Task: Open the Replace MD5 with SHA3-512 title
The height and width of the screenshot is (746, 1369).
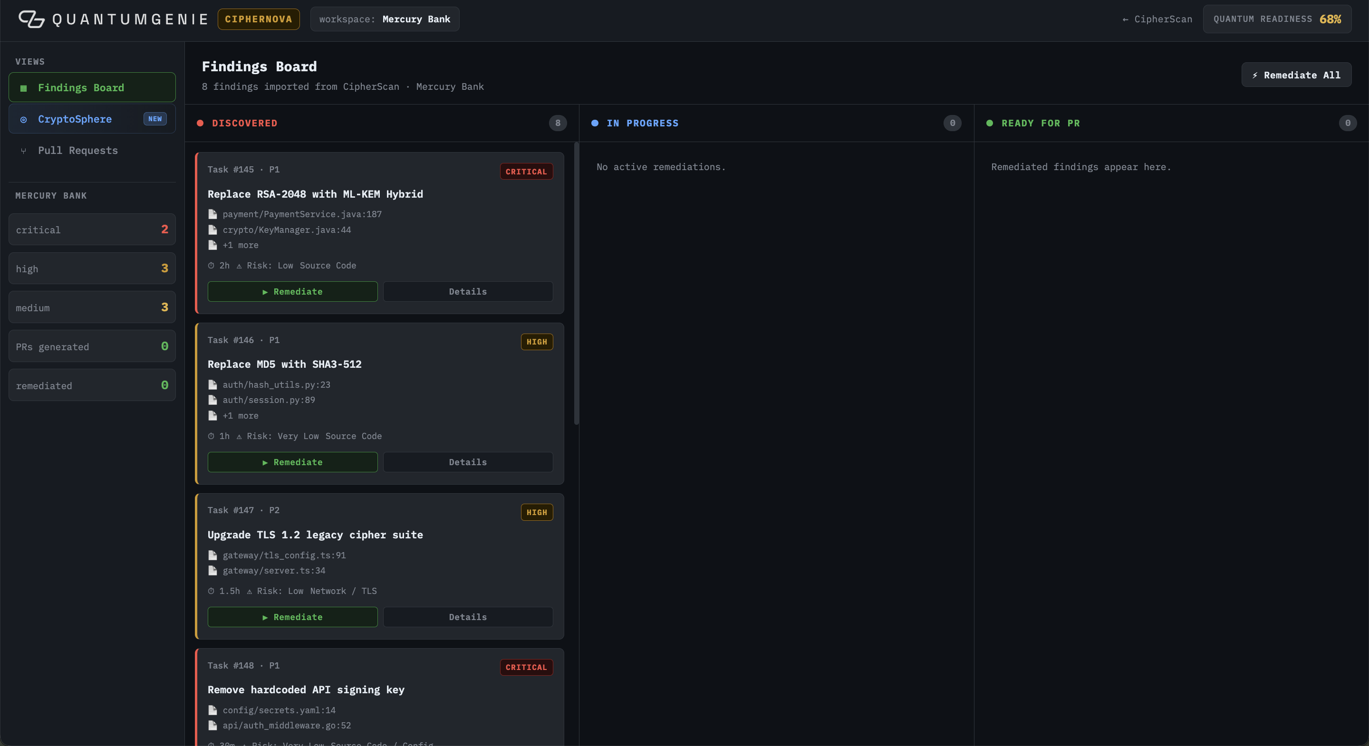Action: pos(284,364)
